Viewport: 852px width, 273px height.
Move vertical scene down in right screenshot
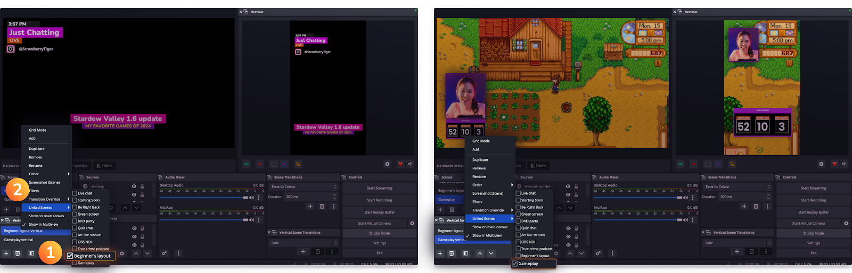pyautogui.click(x=491, y=253)
